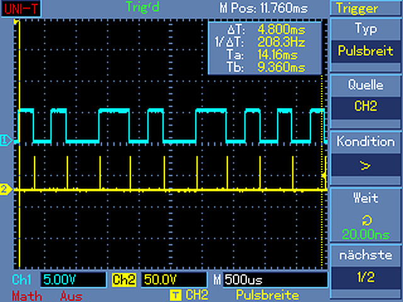Image resolution: width=403 pixels, height=302 pixels.
Task: Click the UNI-T logo
Action: [21, 8]
